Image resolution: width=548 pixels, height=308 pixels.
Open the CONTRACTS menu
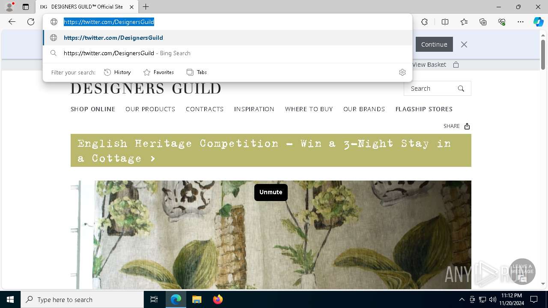tap(205, 109)
